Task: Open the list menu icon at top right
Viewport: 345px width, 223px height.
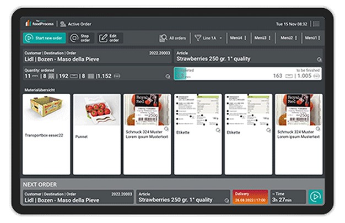Action: [x=316, y=24]
